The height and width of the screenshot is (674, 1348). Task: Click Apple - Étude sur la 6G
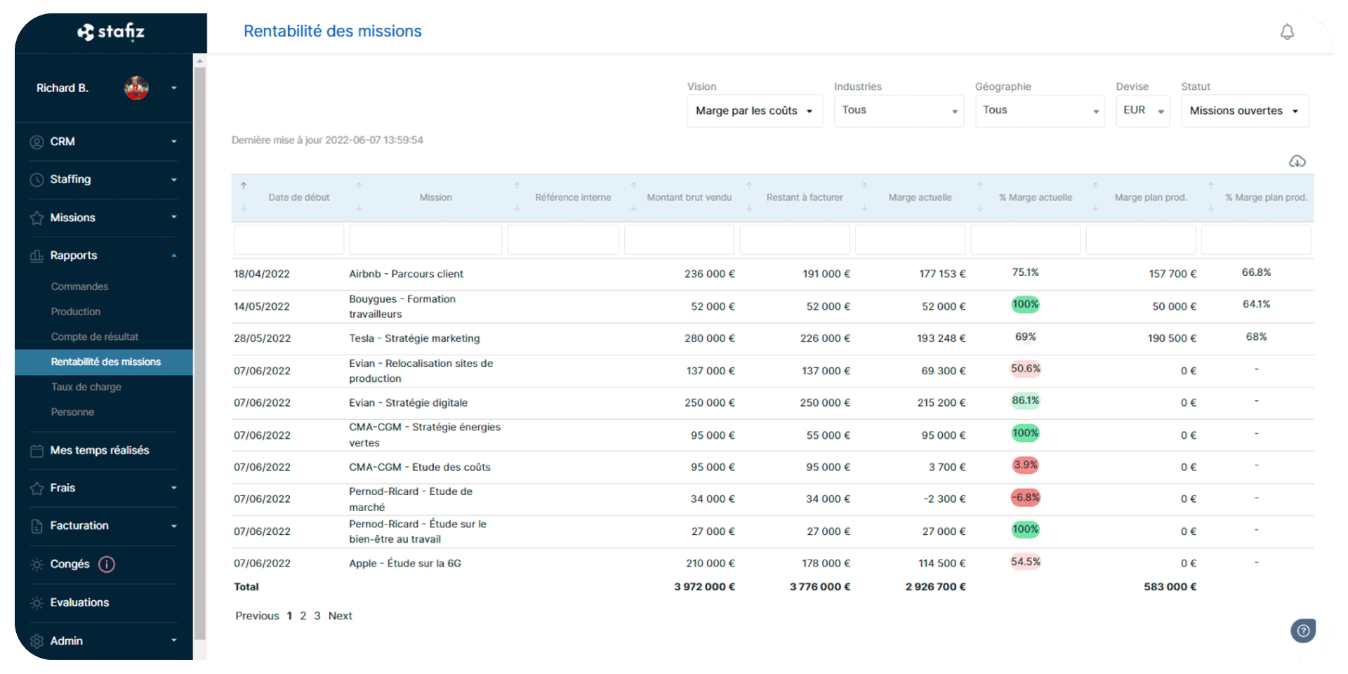point(405,564)
